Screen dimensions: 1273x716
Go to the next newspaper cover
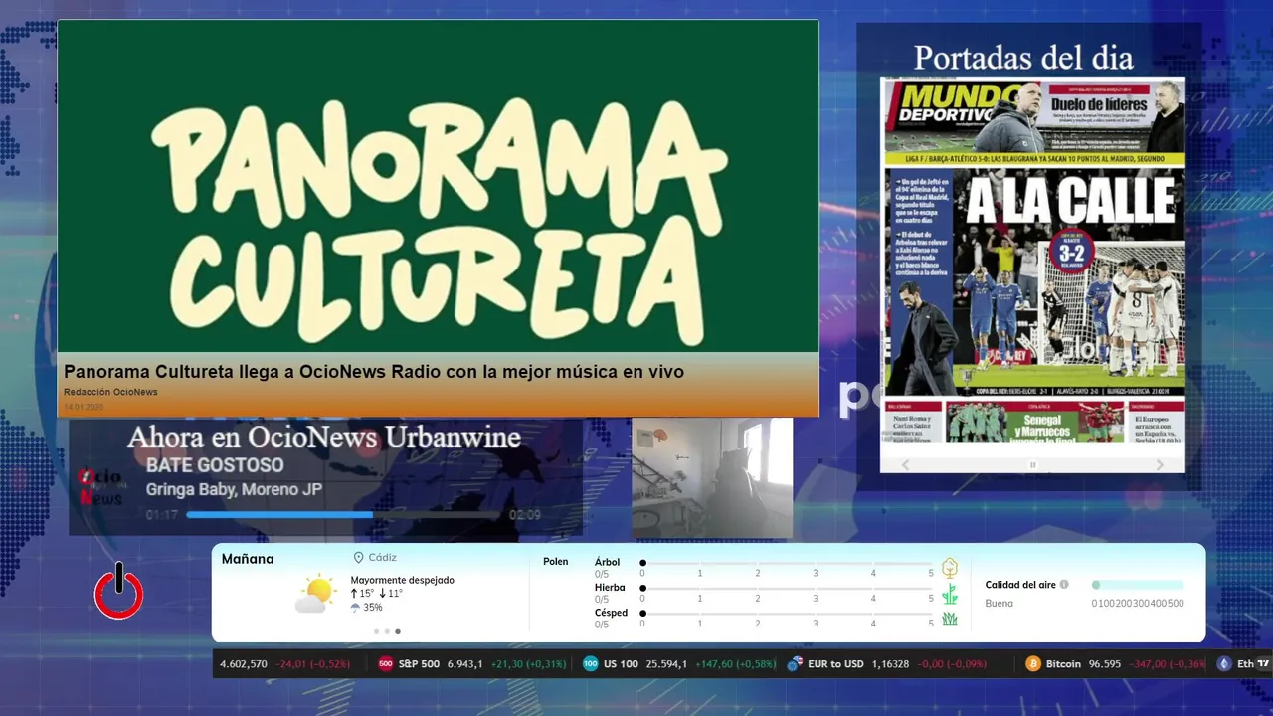[x=1160, y=465]
